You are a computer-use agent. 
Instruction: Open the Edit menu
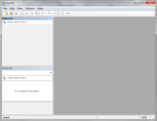tap(12, 8)
